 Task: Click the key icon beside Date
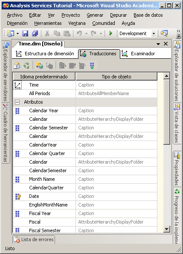(18, 196)
